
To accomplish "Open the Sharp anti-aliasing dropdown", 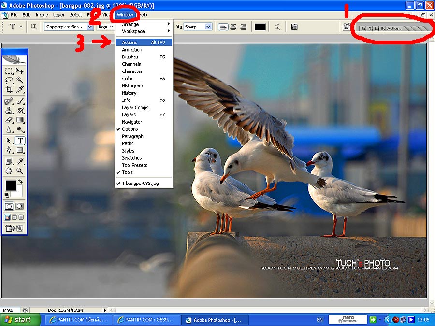I will (x=208, y=27).
